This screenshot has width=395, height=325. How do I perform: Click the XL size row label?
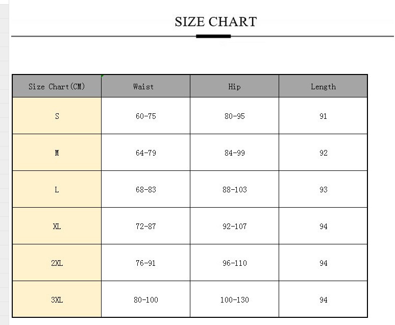coord(57,226)
